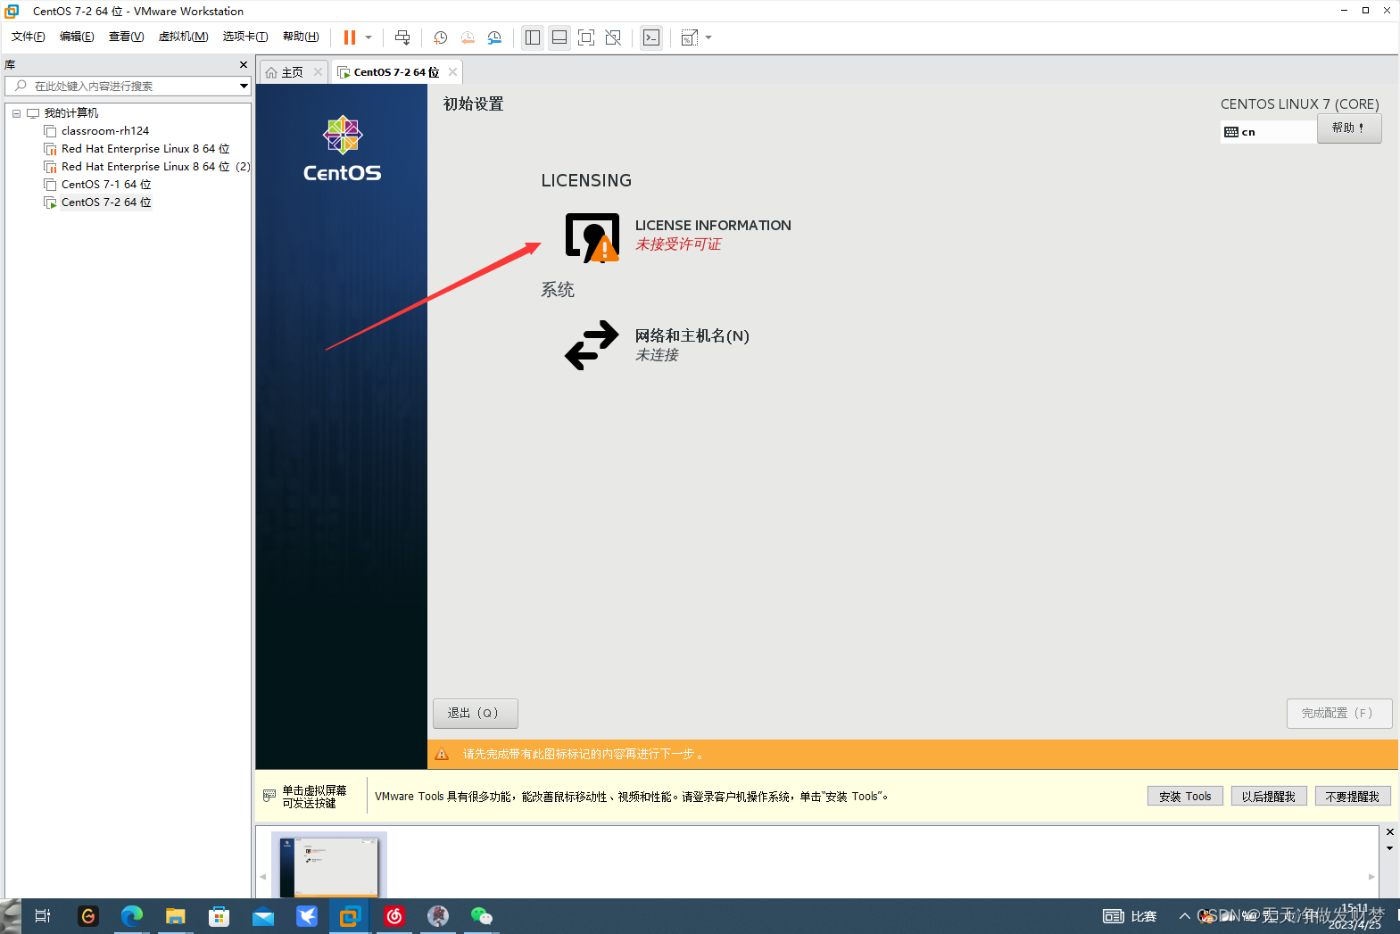This screenshot has width=1400, height=934.
Task: Open 网络和主机名 network arrows icon
Action: tap(592, 345)
